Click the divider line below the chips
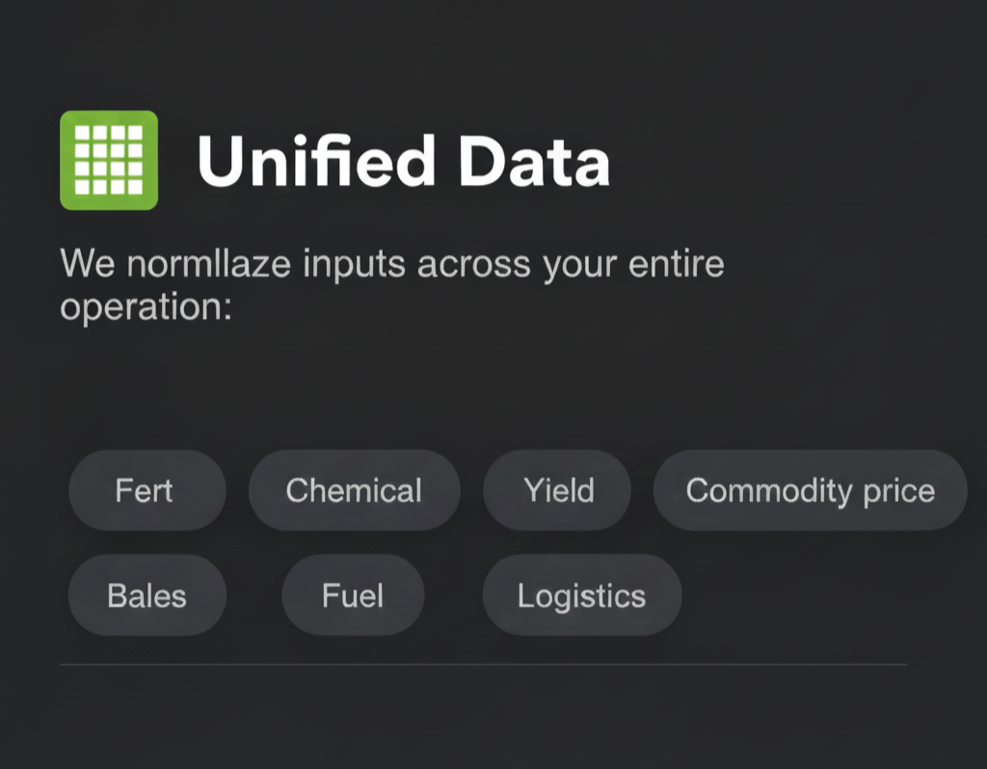This screenshot has width=987, height=769. pyautogui.click(x=484, y=664)
